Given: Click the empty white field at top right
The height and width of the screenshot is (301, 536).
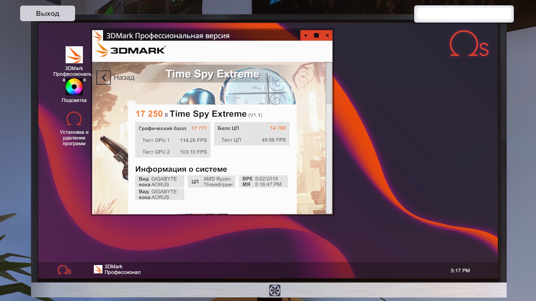Looking at the screenshot, I should coord(464,14).
